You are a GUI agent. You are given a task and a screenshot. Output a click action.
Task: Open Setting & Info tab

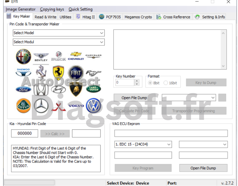(210, 17)
